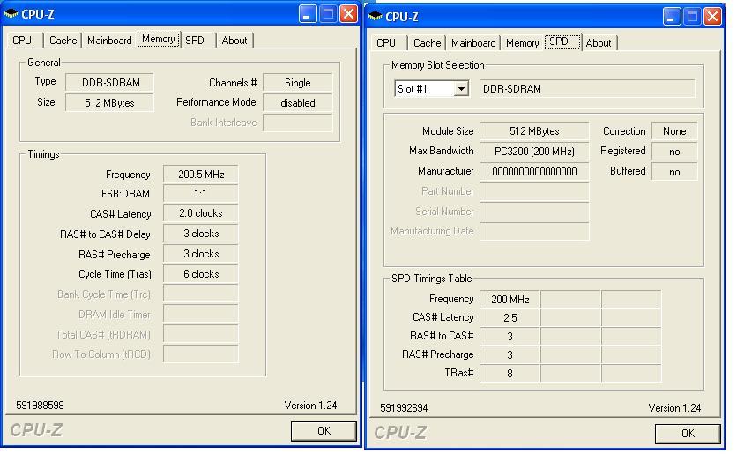Click SPD table CAS# Latency cell 2.5
Screen dimensions: 744x454
(510, 318)
